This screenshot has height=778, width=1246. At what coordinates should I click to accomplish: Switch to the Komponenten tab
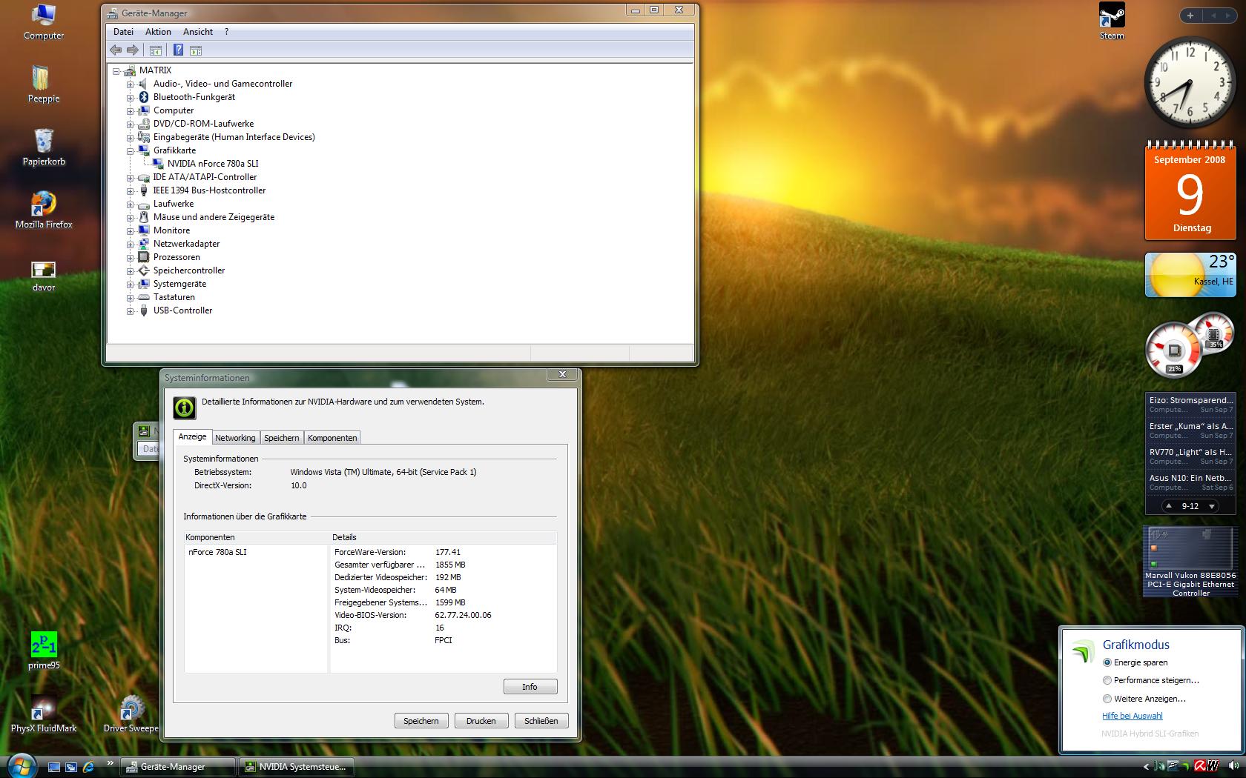[332, 438]
